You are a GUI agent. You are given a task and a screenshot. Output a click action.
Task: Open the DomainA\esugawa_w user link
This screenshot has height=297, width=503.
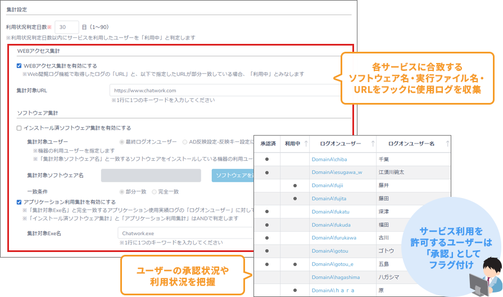coord(337,173)
